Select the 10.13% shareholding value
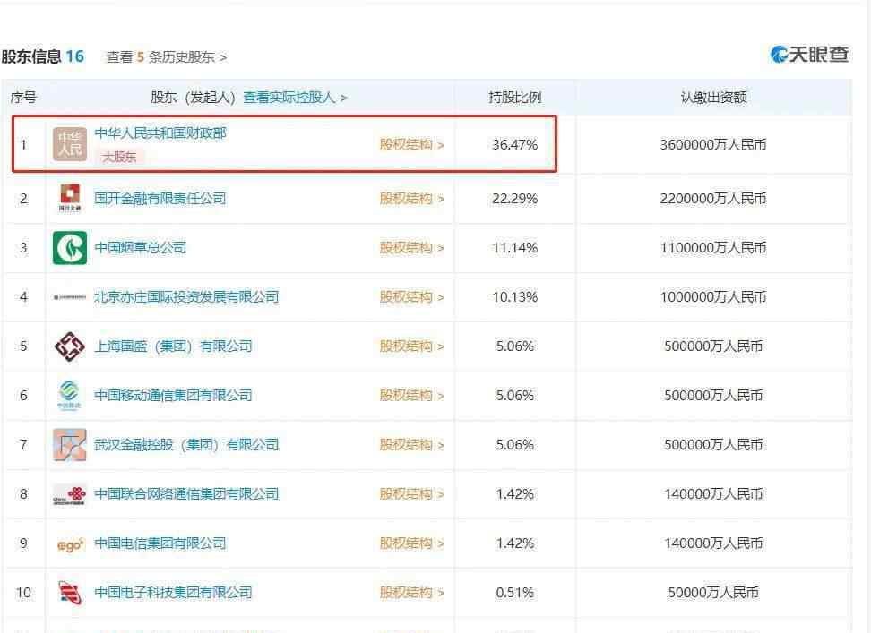Screen dimensions: 871x633 click(x=515, y=297)
